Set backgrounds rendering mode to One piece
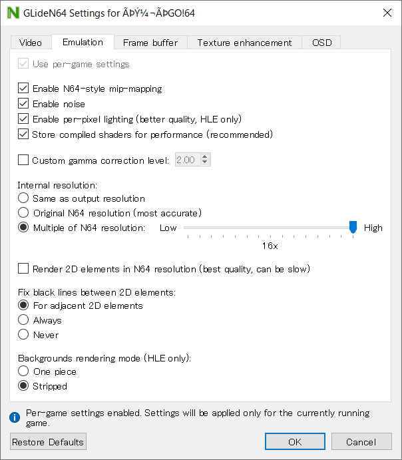This screenshot has width=402, height=460. [x=24, y=371]
